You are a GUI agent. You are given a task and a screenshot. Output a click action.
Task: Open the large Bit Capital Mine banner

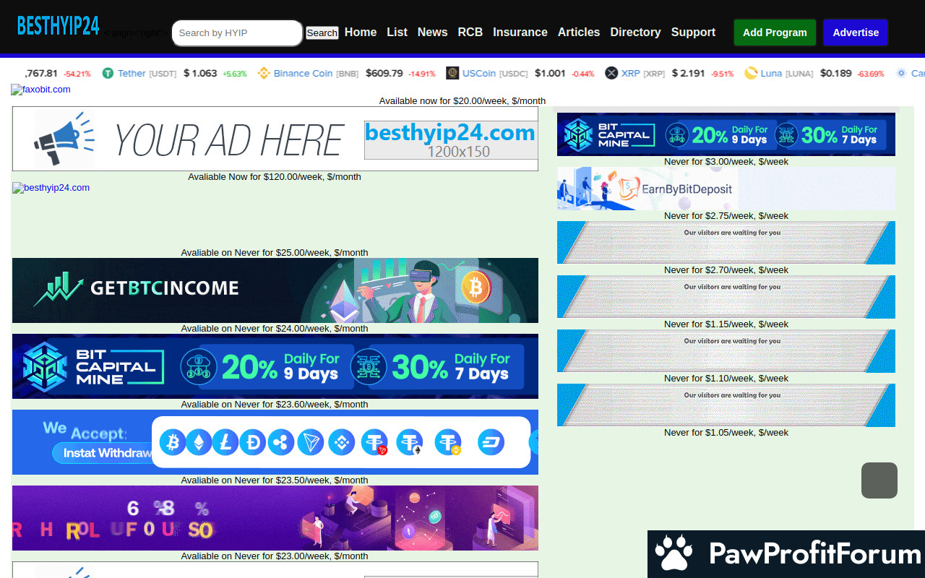point(275,366)
